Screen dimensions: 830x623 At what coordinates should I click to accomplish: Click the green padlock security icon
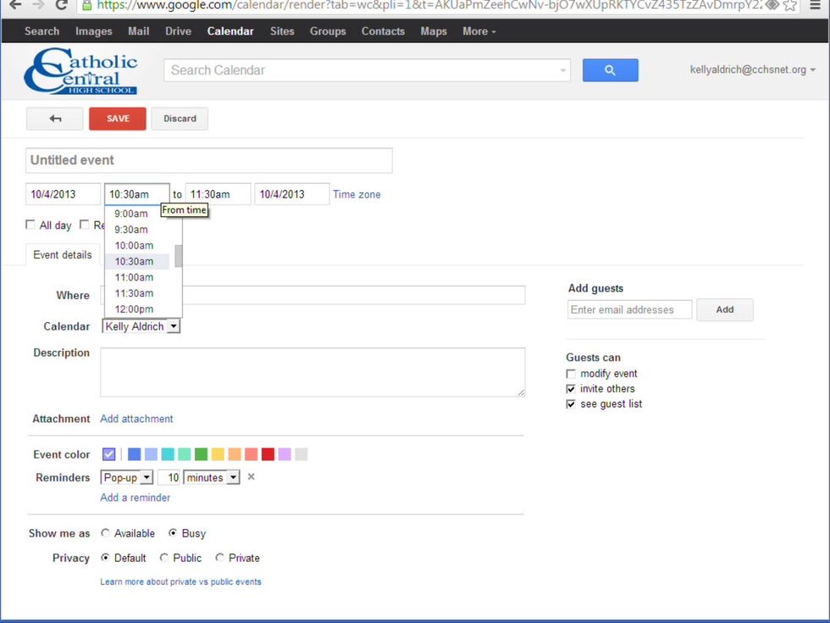[x=86, y=5]
